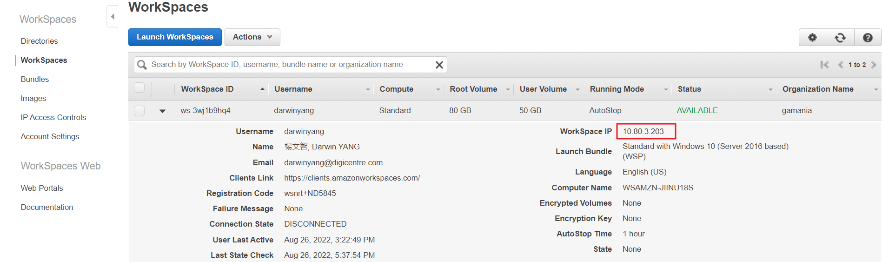Sort by WorkSpace ID column
Viewport: 882px width, 262px height.
[x=207, y=89]
